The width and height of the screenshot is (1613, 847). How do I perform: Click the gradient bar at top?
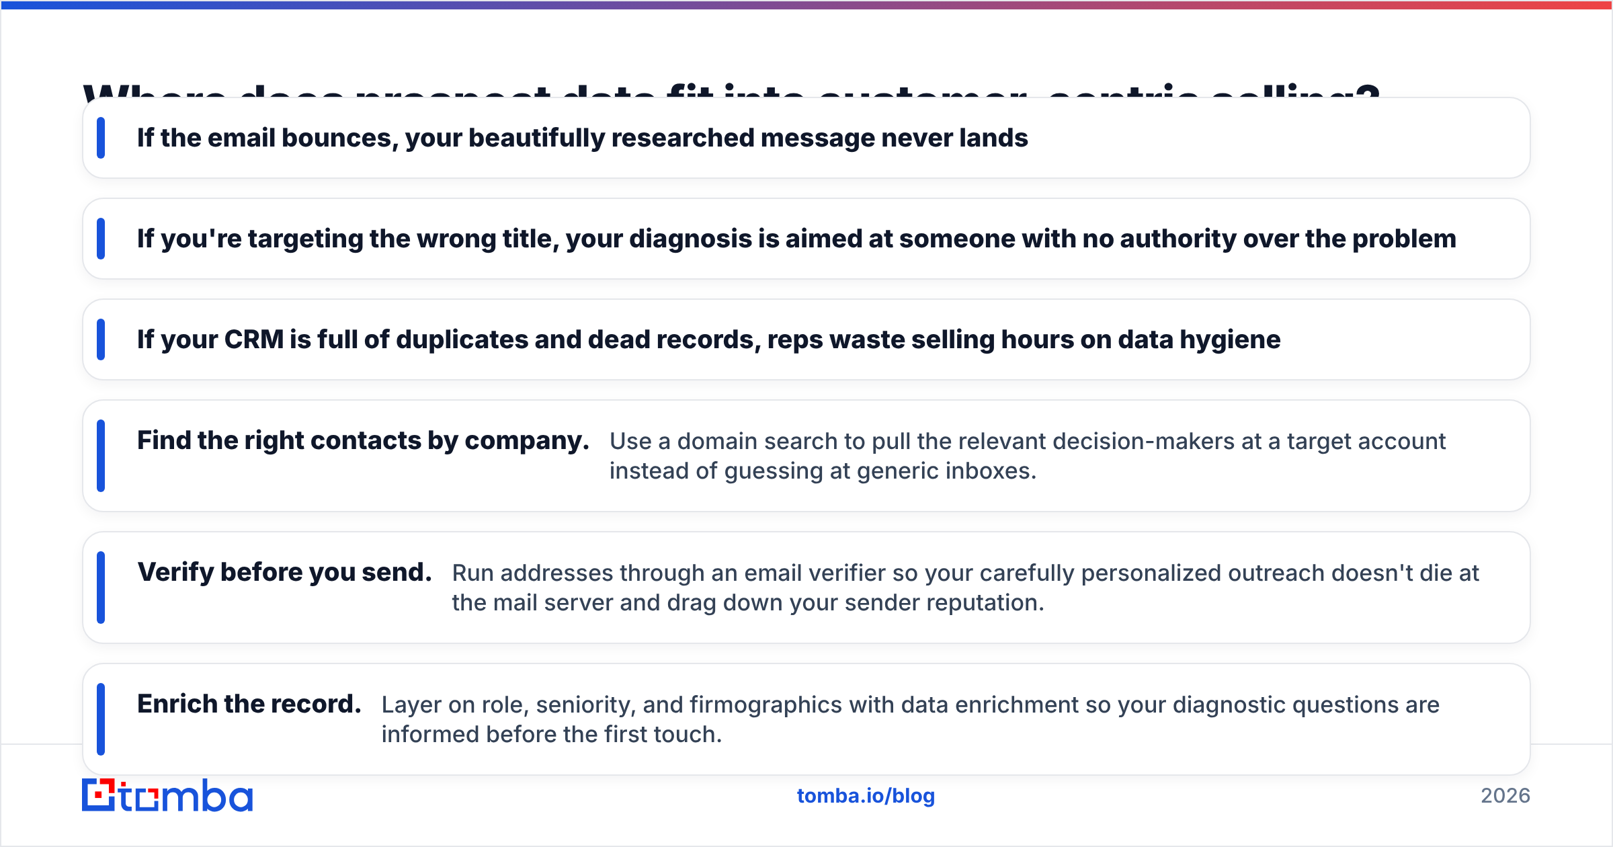click(x=806, y=5)
